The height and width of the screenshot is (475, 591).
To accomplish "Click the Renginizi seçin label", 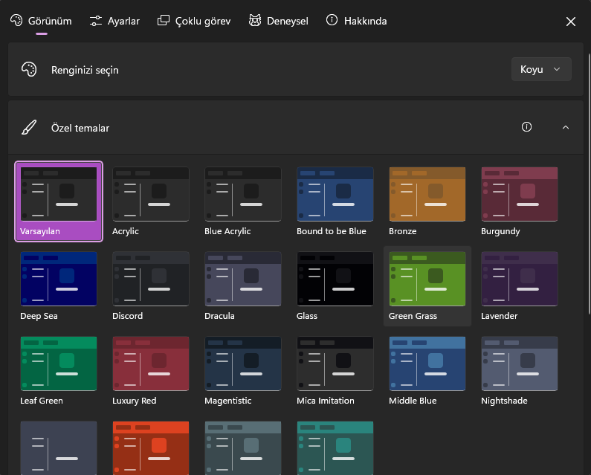I will [x=85, y=70].
